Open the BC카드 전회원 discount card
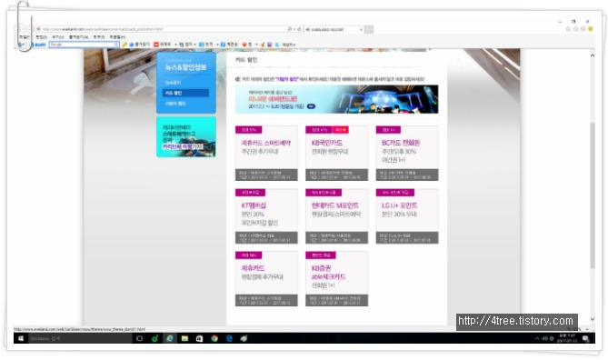The width and height of the screenshot is (608, 360). 407,154
